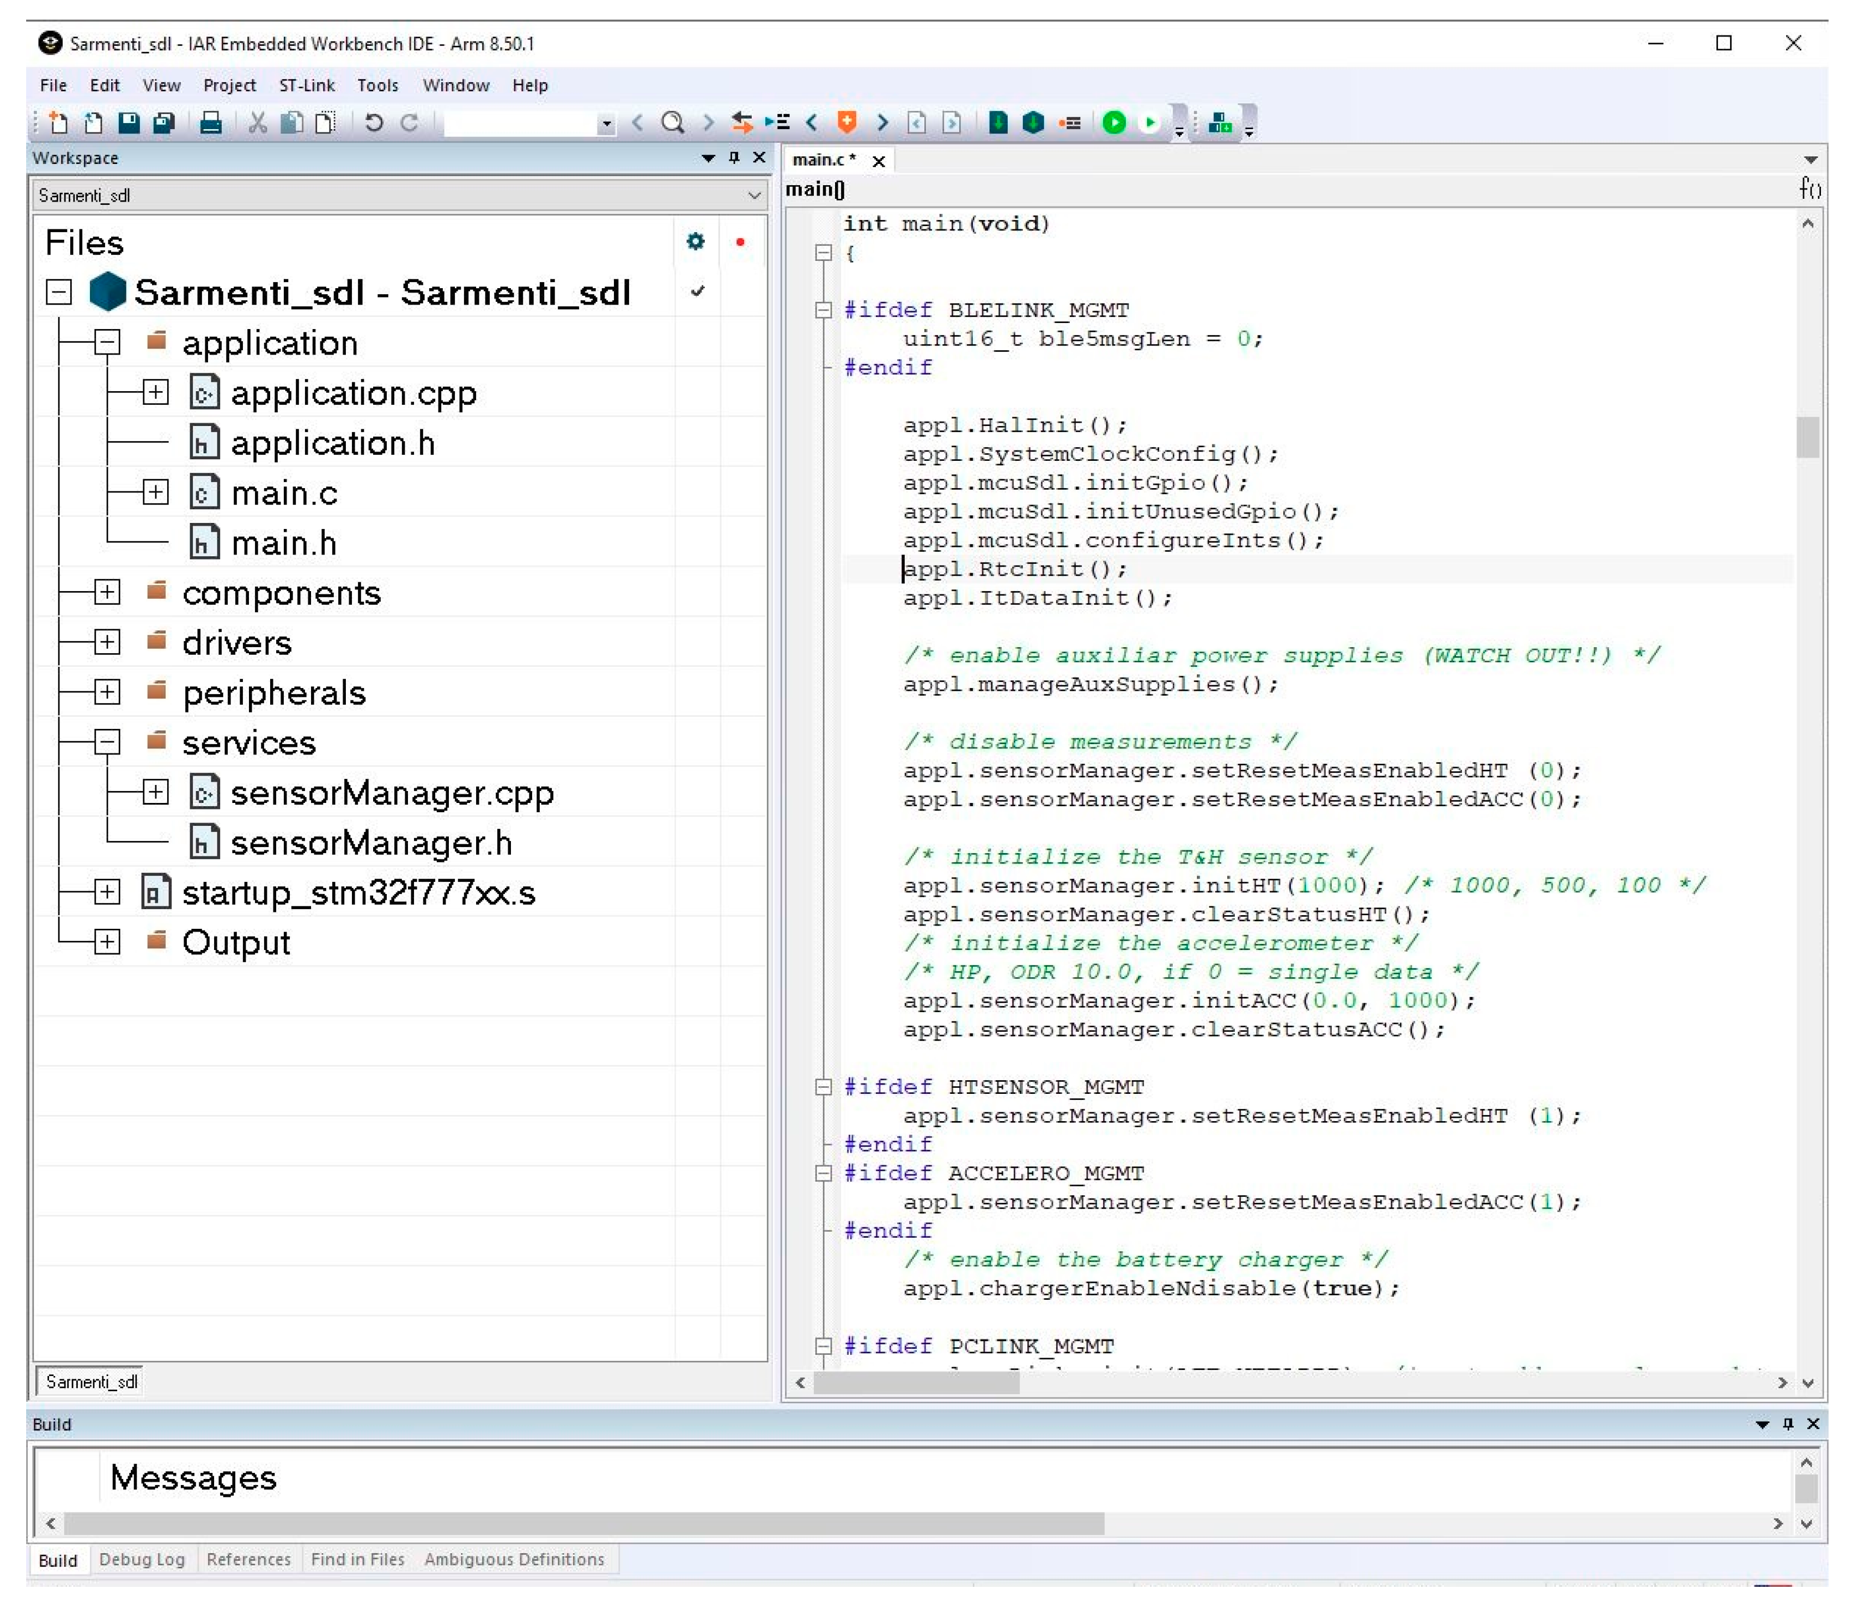Click editor vertical scrollbar thumb
Viewport: 1858px width, 1613px height.
(1807, 439)
